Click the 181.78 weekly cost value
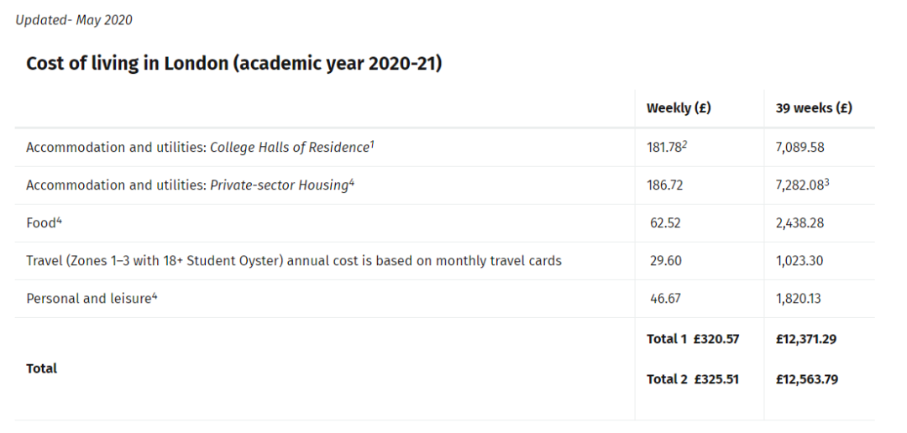Screen dimensions: 907x433 (x=667, y=148)
